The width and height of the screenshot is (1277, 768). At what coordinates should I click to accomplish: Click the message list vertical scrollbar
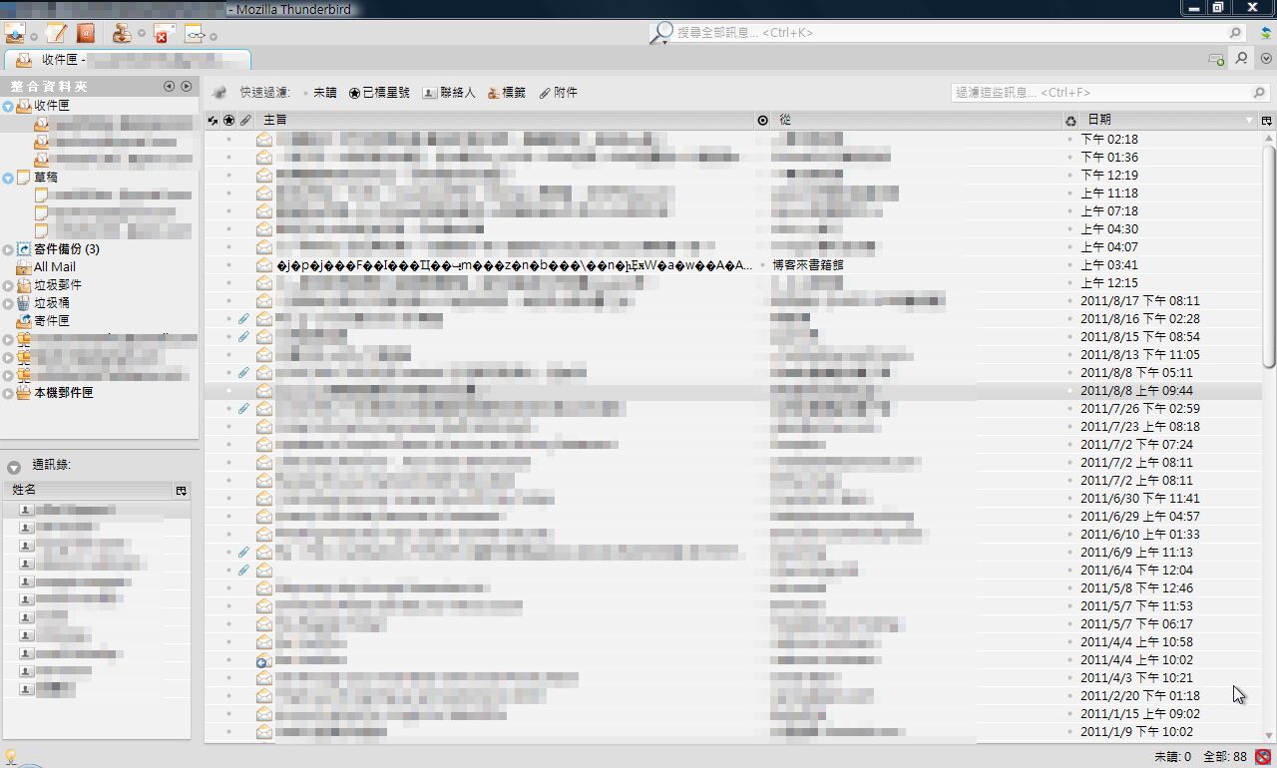click(x=1269, y=257)
